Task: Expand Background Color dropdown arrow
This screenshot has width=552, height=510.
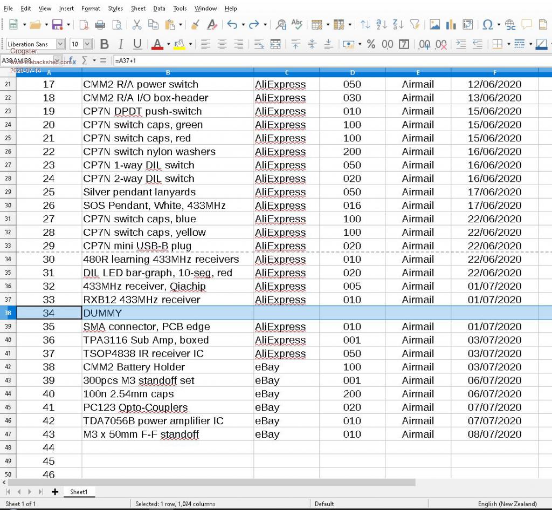Action: pos(190,44)
